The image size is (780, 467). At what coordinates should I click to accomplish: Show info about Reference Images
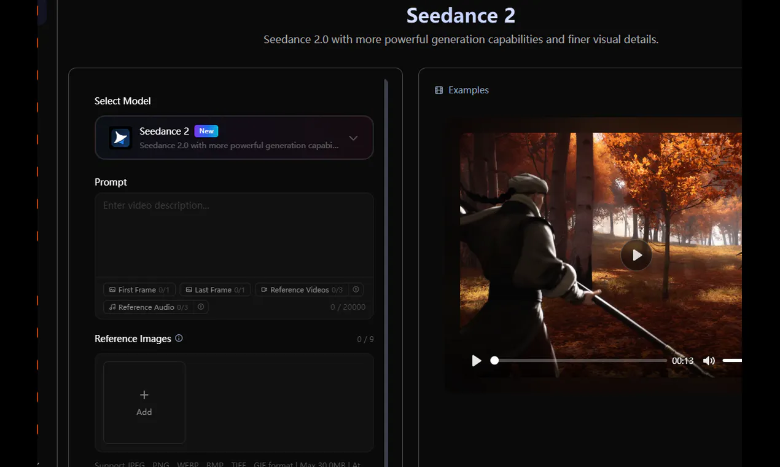179,338
